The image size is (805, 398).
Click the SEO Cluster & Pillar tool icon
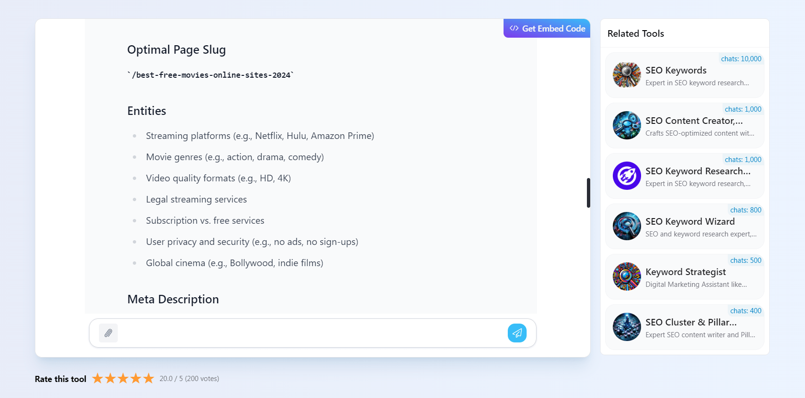[626, 327]
